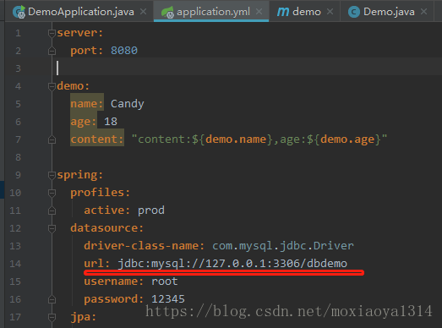Open the Maven demo tab

click(306, 12)
